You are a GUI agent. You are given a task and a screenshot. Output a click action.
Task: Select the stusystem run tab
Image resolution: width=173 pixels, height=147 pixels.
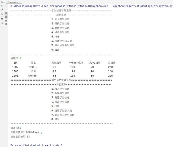(x=14, y=2)
